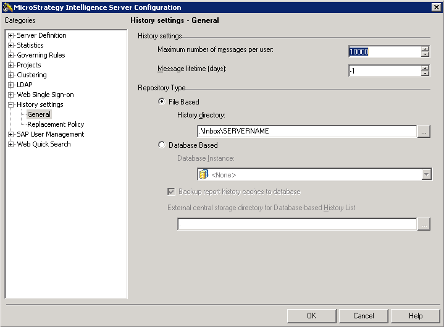Toggle Backup report history caches checkbox
The width and height of the screenshot is (444, 327).
click(171, 192)
